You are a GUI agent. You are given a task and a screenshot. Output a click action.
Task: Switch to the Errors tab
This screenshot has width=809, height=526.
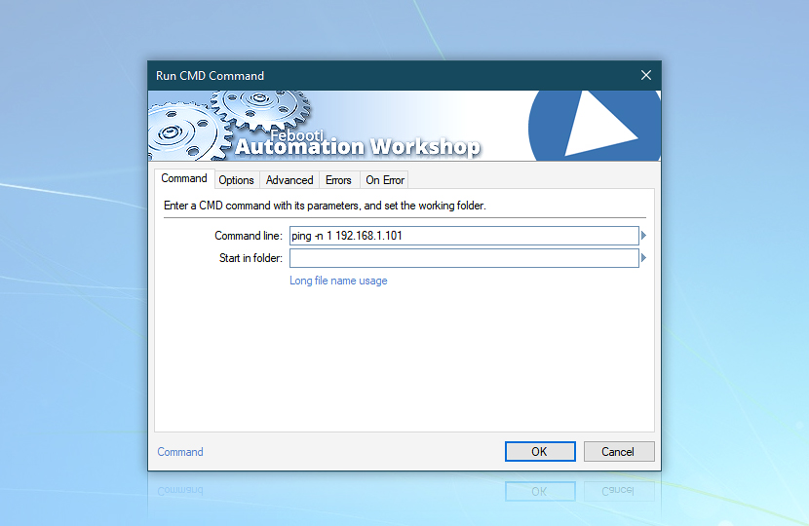(x=338, y=180)
